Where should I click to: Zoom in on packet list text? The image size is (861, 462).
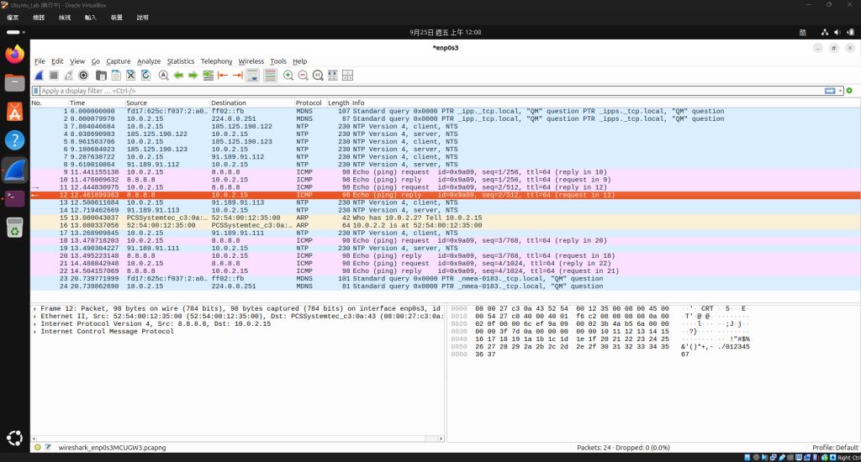[288, 76]
